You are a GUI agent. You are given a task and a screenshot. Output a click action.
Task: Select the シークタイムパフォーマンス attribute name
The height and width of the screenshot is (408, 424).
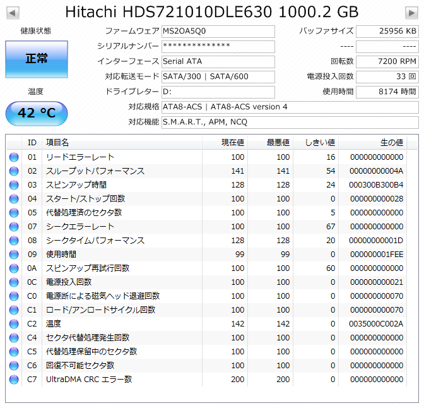pos(95,241)
